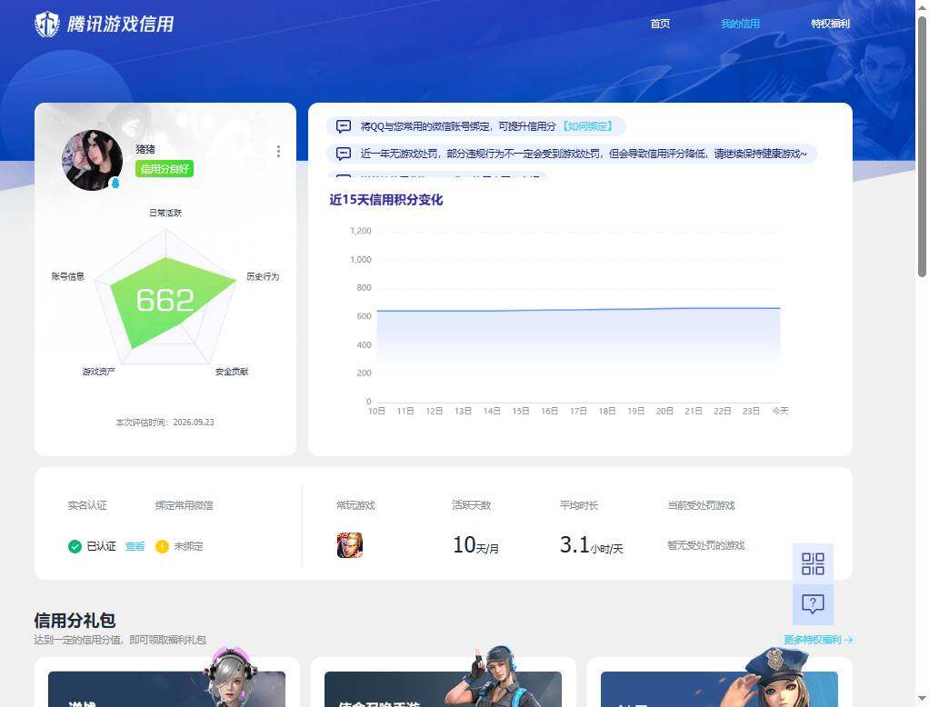Click the vertical page scrollbar thumb
The height and width of the screenshot is (707, 929).
pyautogui.click(x=922, y=145)
